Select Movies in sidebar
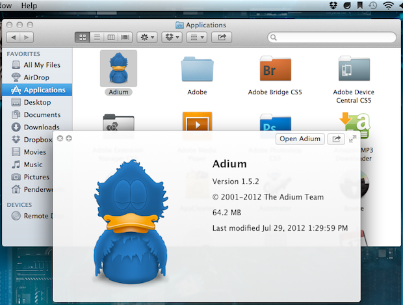403x305 pixels. coord(28,152)
